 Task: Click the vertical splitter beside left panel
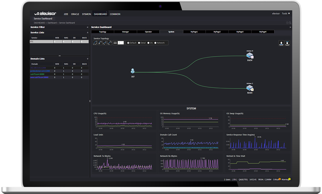tap(90, 101)
